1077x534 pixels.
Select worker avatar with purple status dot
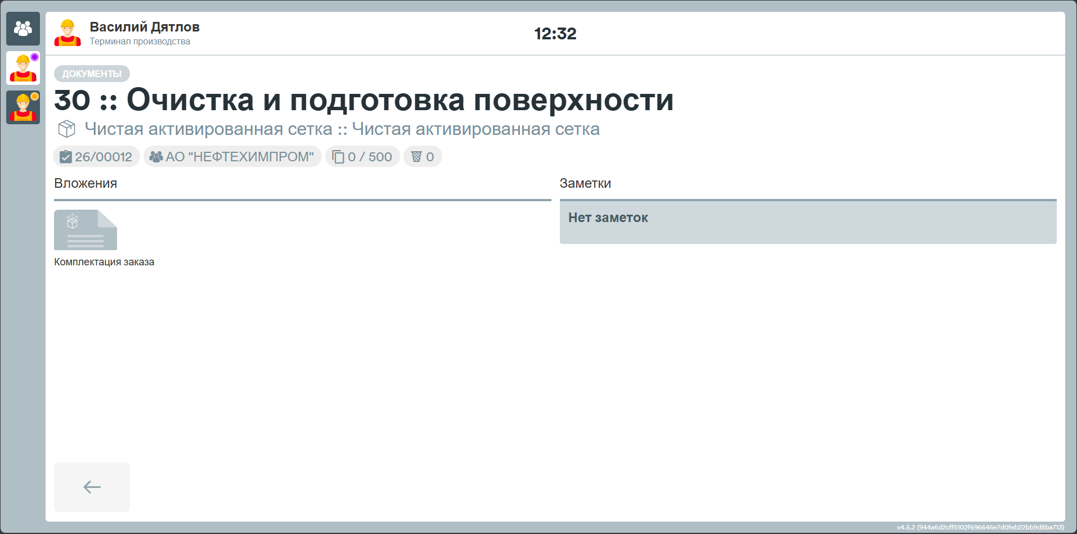click(23, 68)
